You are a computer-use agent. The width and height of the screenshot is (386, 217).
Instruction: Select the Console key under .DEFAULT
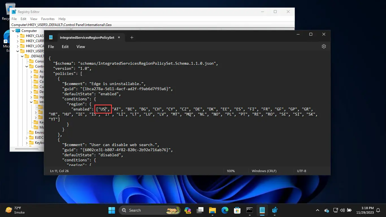pyautogui.click(x=39, y=61)
